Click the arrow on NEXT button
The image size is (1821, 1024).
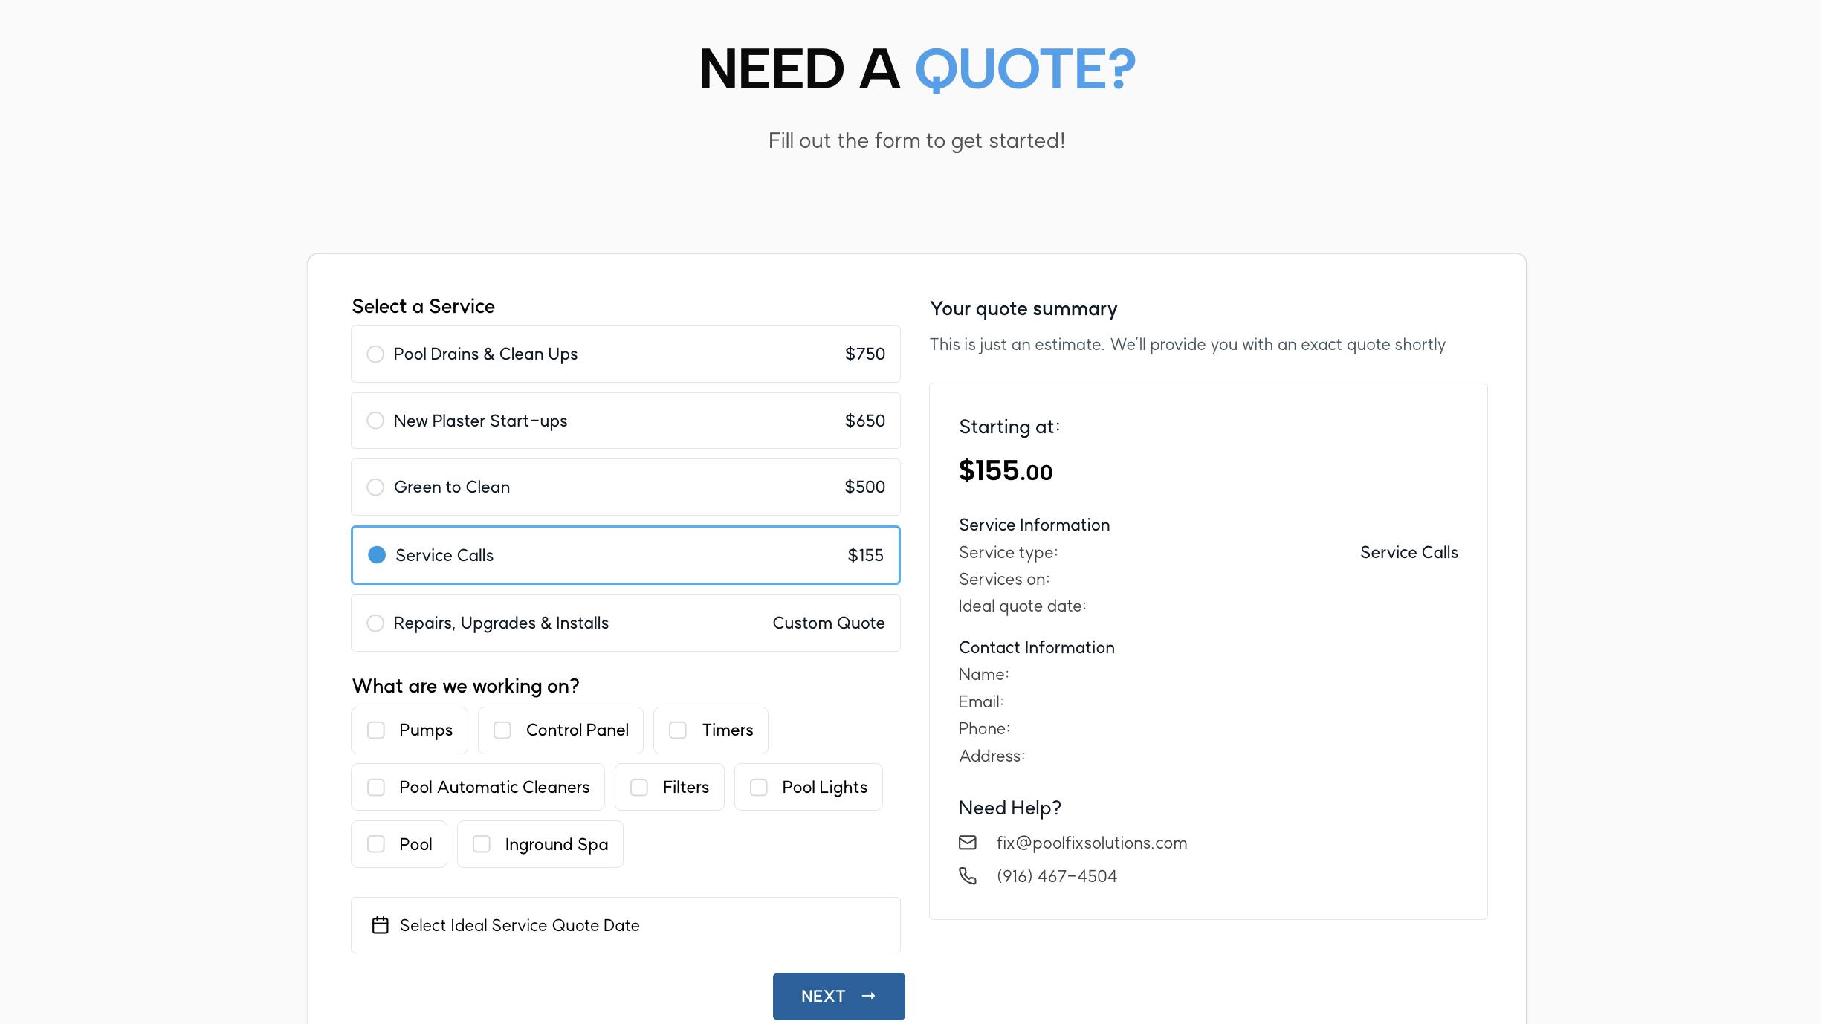pyautogui.click(x=868, y=996)
